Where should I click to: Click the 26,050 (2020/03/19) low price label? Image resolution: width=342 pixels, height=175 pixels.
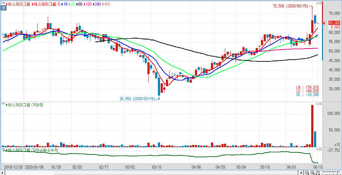pyautogui.click(x=137, y=99)
